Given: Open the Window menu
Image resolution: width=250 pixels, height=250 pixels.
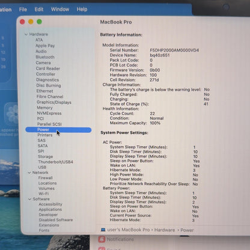Looking at the screenshot, I should (60, 10).
